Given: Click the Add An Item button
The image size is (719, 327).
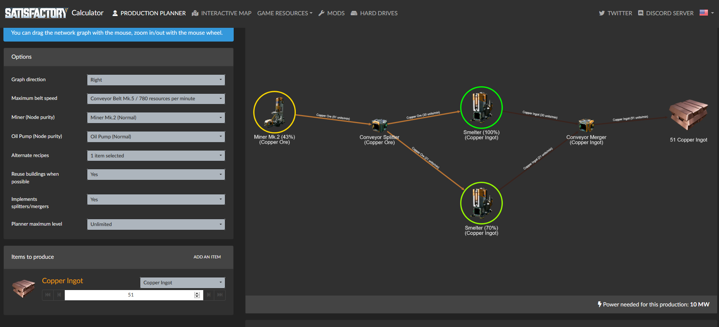Looking at the screenshot, I should coord(207,257).
